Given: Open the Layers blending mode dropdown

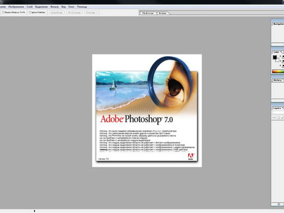Looking at the screenshot, I should point(278,113).
